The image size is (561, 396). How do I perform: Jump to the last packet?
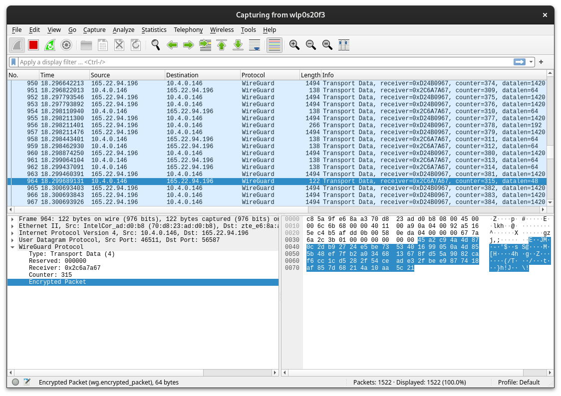pyautogui.click(x=238, y=45)
